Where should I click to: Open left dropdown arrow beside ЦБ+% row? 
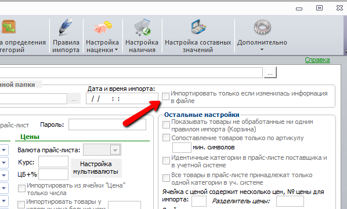(4, 175)
